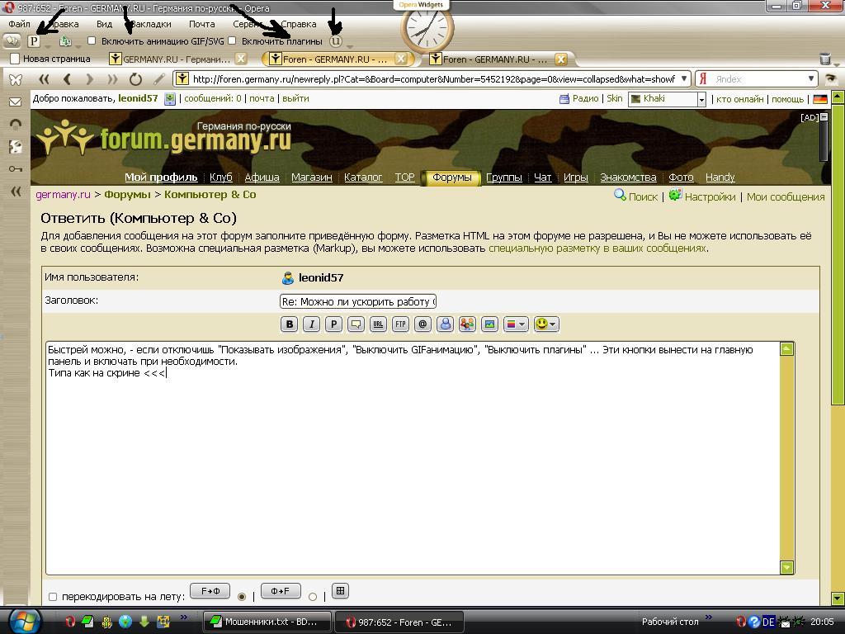Open the text color picker dropdown

click(x=516, y=324)
